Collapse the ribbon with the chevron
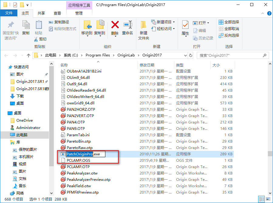The image size is (273, 203). [x=263, y=13]
